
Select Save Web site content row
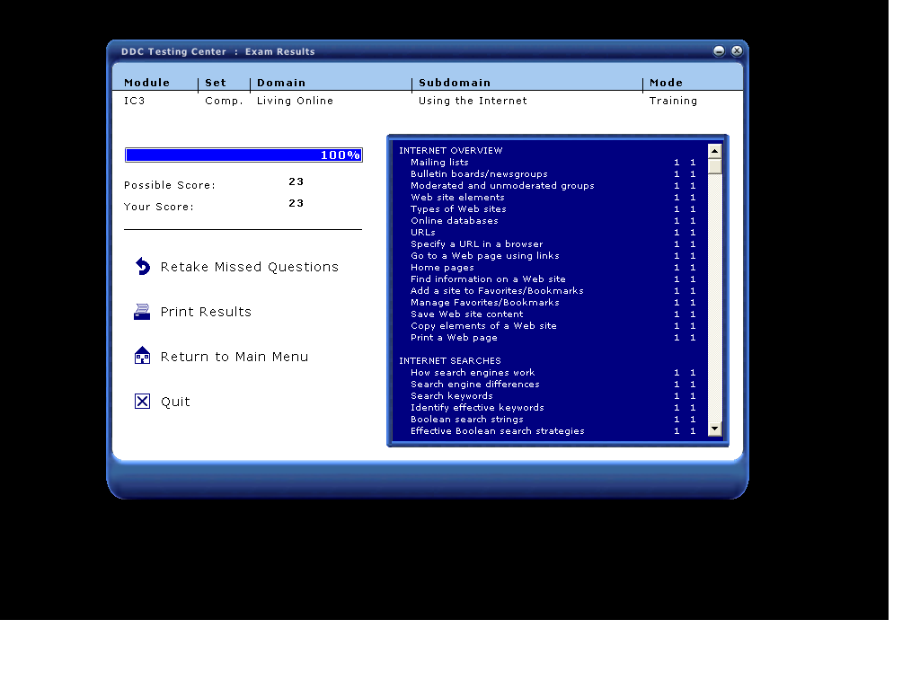(x=553, y=314)
